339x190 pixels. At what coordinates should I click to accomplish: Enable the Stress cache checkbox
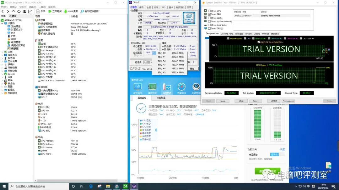[x=209, y=18]
